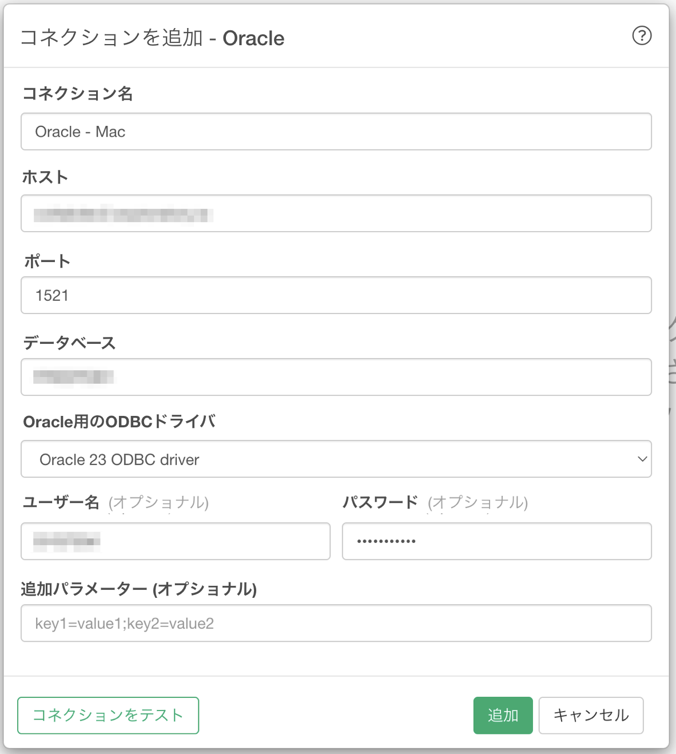Click the ポート field showing 1521
676x754 pixels.
(x=336, y=295)
